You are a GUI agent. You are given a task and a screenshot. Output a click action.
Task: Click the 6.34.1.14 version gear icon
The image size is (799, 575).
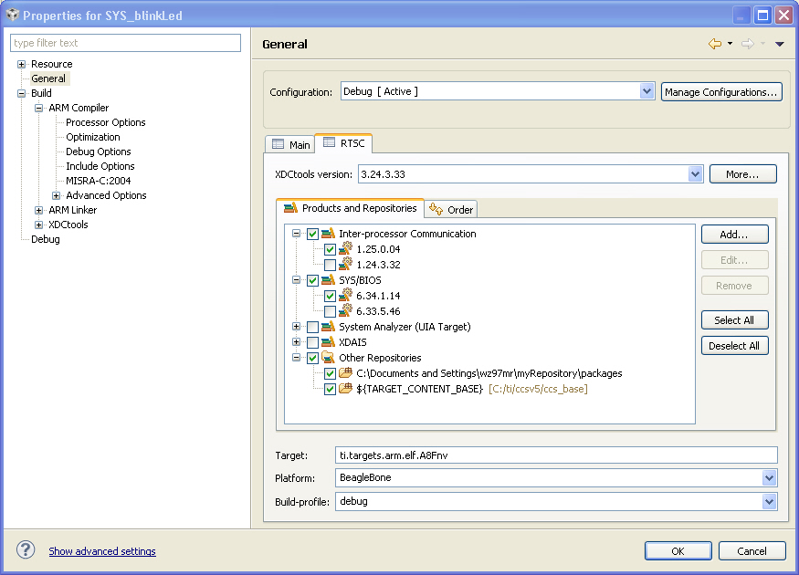pos(345,295)
